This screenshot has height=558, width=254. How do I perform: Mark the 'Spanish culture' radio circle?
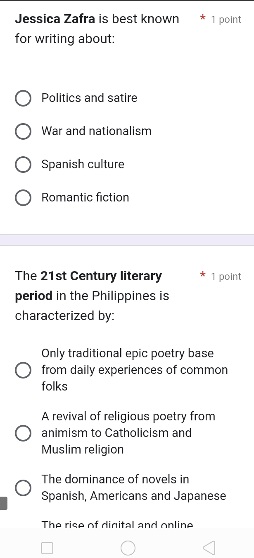tap(23, 165)
